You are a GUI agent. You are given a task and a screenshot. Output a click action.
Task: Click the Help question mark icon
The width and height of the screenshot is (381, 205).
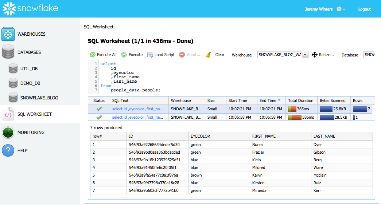coord(8,150)
